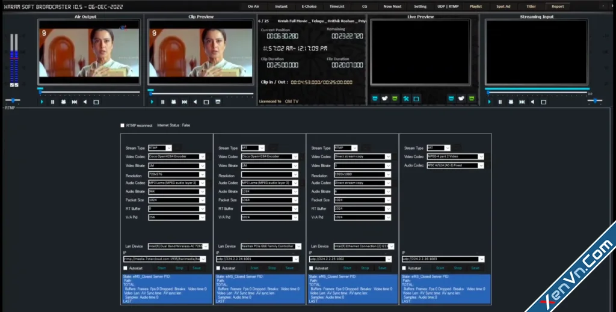Stop the rtmp://media.7starcloud stream
The width and height of the screenshot is (616, 312).
179,268
